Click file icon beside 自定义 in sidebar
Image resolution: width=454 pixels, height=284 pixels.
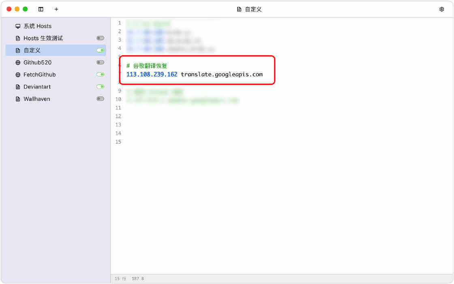[18, 50]
